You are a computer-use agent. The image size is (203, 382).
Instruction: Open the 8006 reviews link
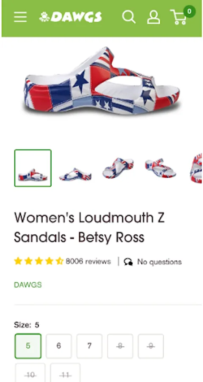(x=88, y=261)
